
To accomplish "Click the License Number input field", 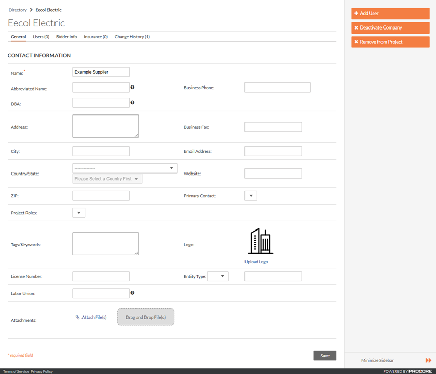I will click(x=101, y=276).
